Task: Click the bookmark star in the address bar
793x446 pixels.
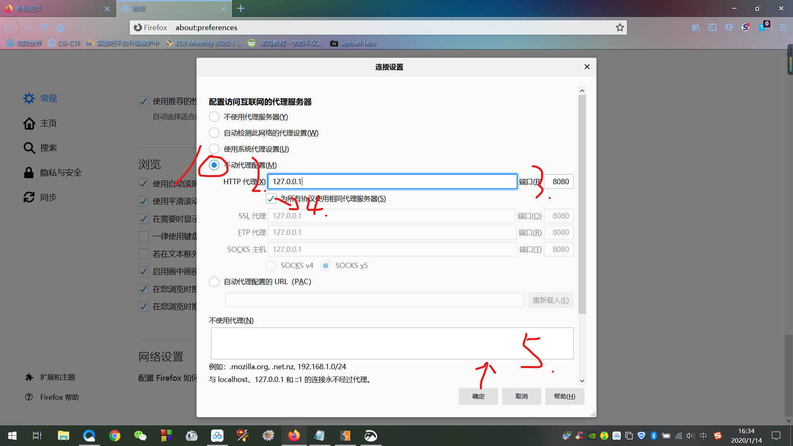Action: pyautogui.click(x=620, y=27)
